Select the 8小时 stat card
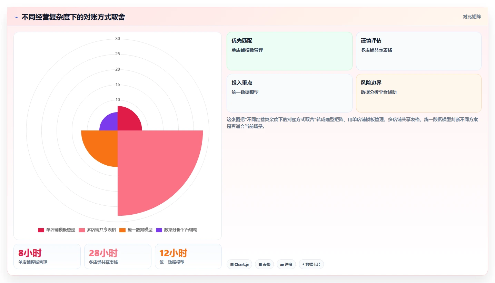 [x=47, y=256]
